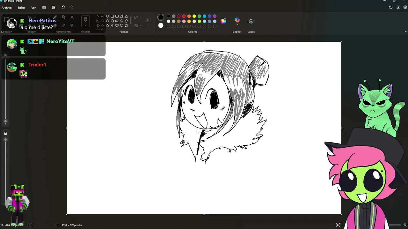
Task: Choose the straight Line shape
Action: coord(98,16)
